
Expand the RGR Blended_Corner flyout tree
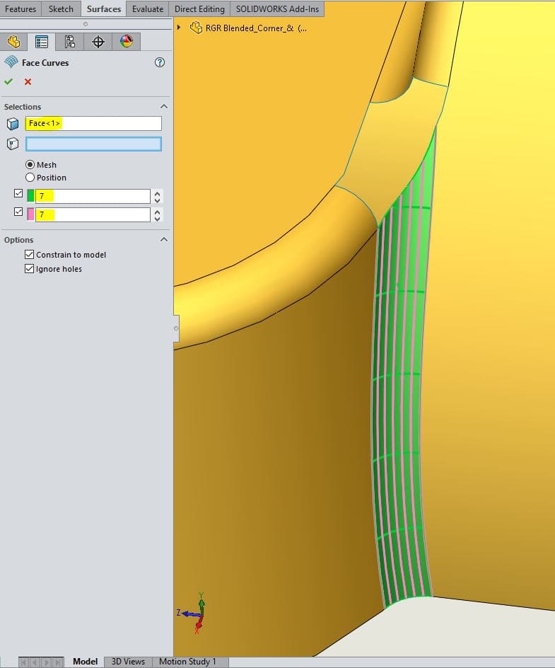pos(178,28)
